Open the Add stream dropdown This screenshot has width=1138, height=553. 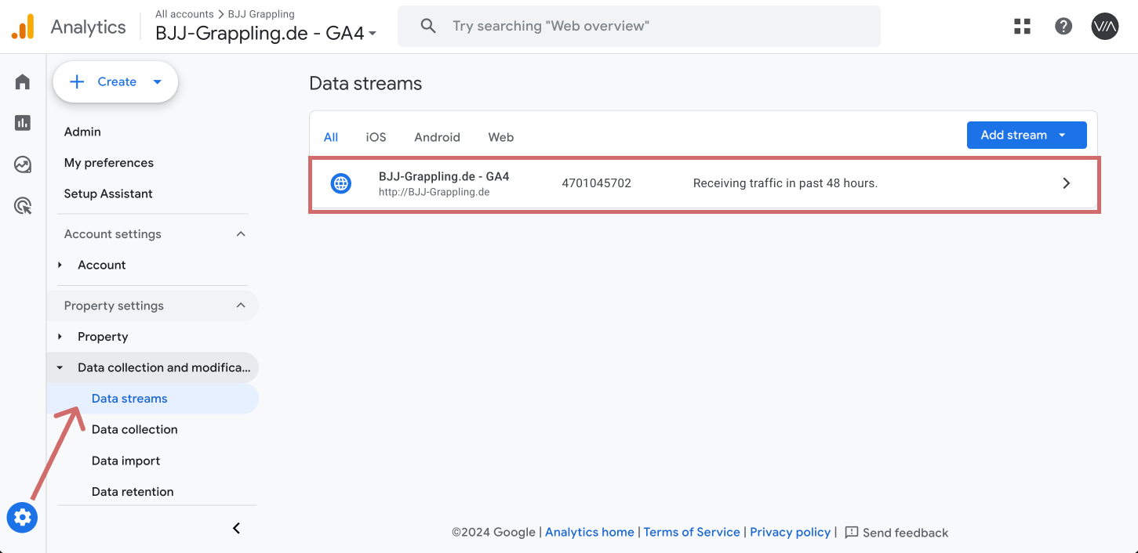(x=1027, y=135)
